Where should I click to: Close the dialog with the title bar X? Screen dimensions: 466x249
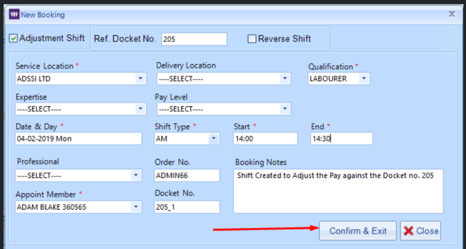[452, 14]
